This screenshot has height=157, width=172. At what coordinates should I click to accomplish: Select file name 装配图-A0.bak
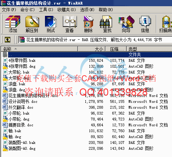[22, 143]
